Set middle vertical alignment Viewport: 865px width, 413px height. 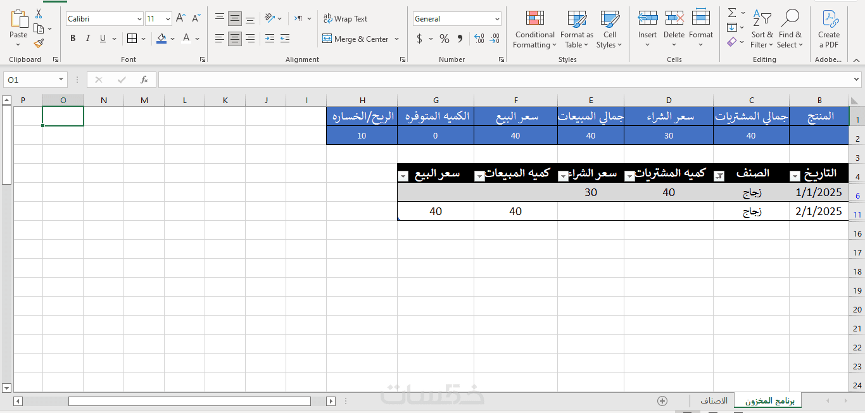[x=235, y=18]
